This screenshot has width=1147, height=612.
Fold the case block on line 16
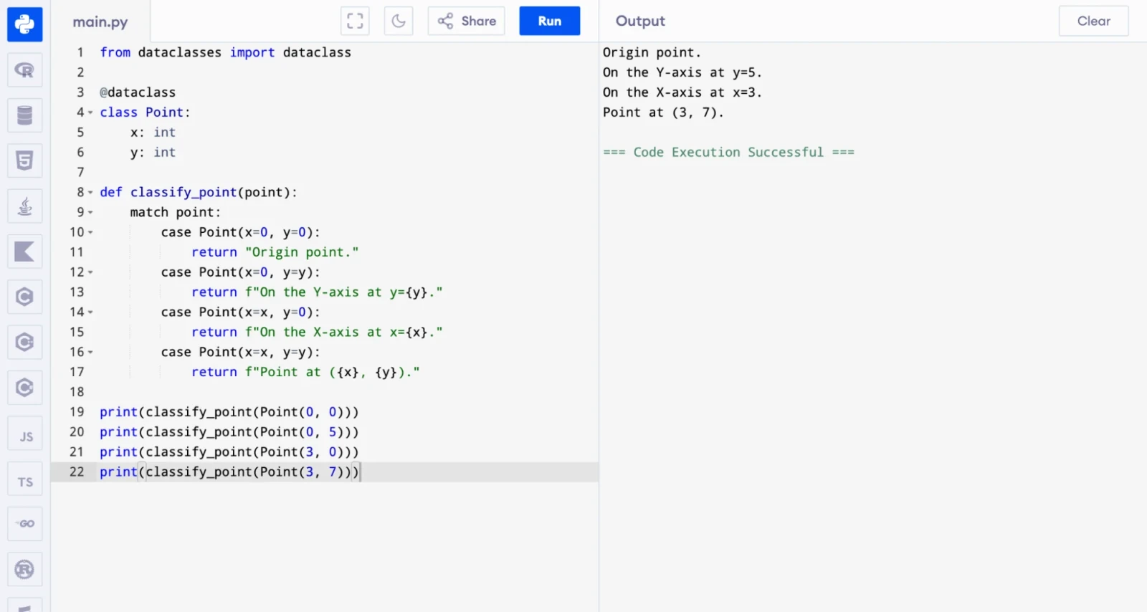point(90,353)
